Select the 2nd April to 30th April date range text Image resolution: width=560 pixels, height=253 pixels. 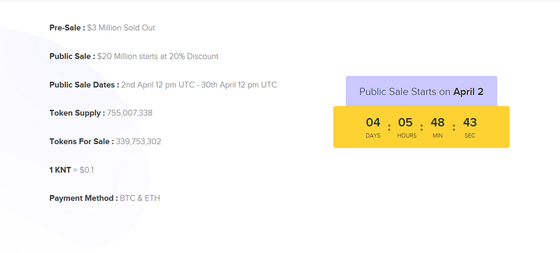tap(199, 85)
